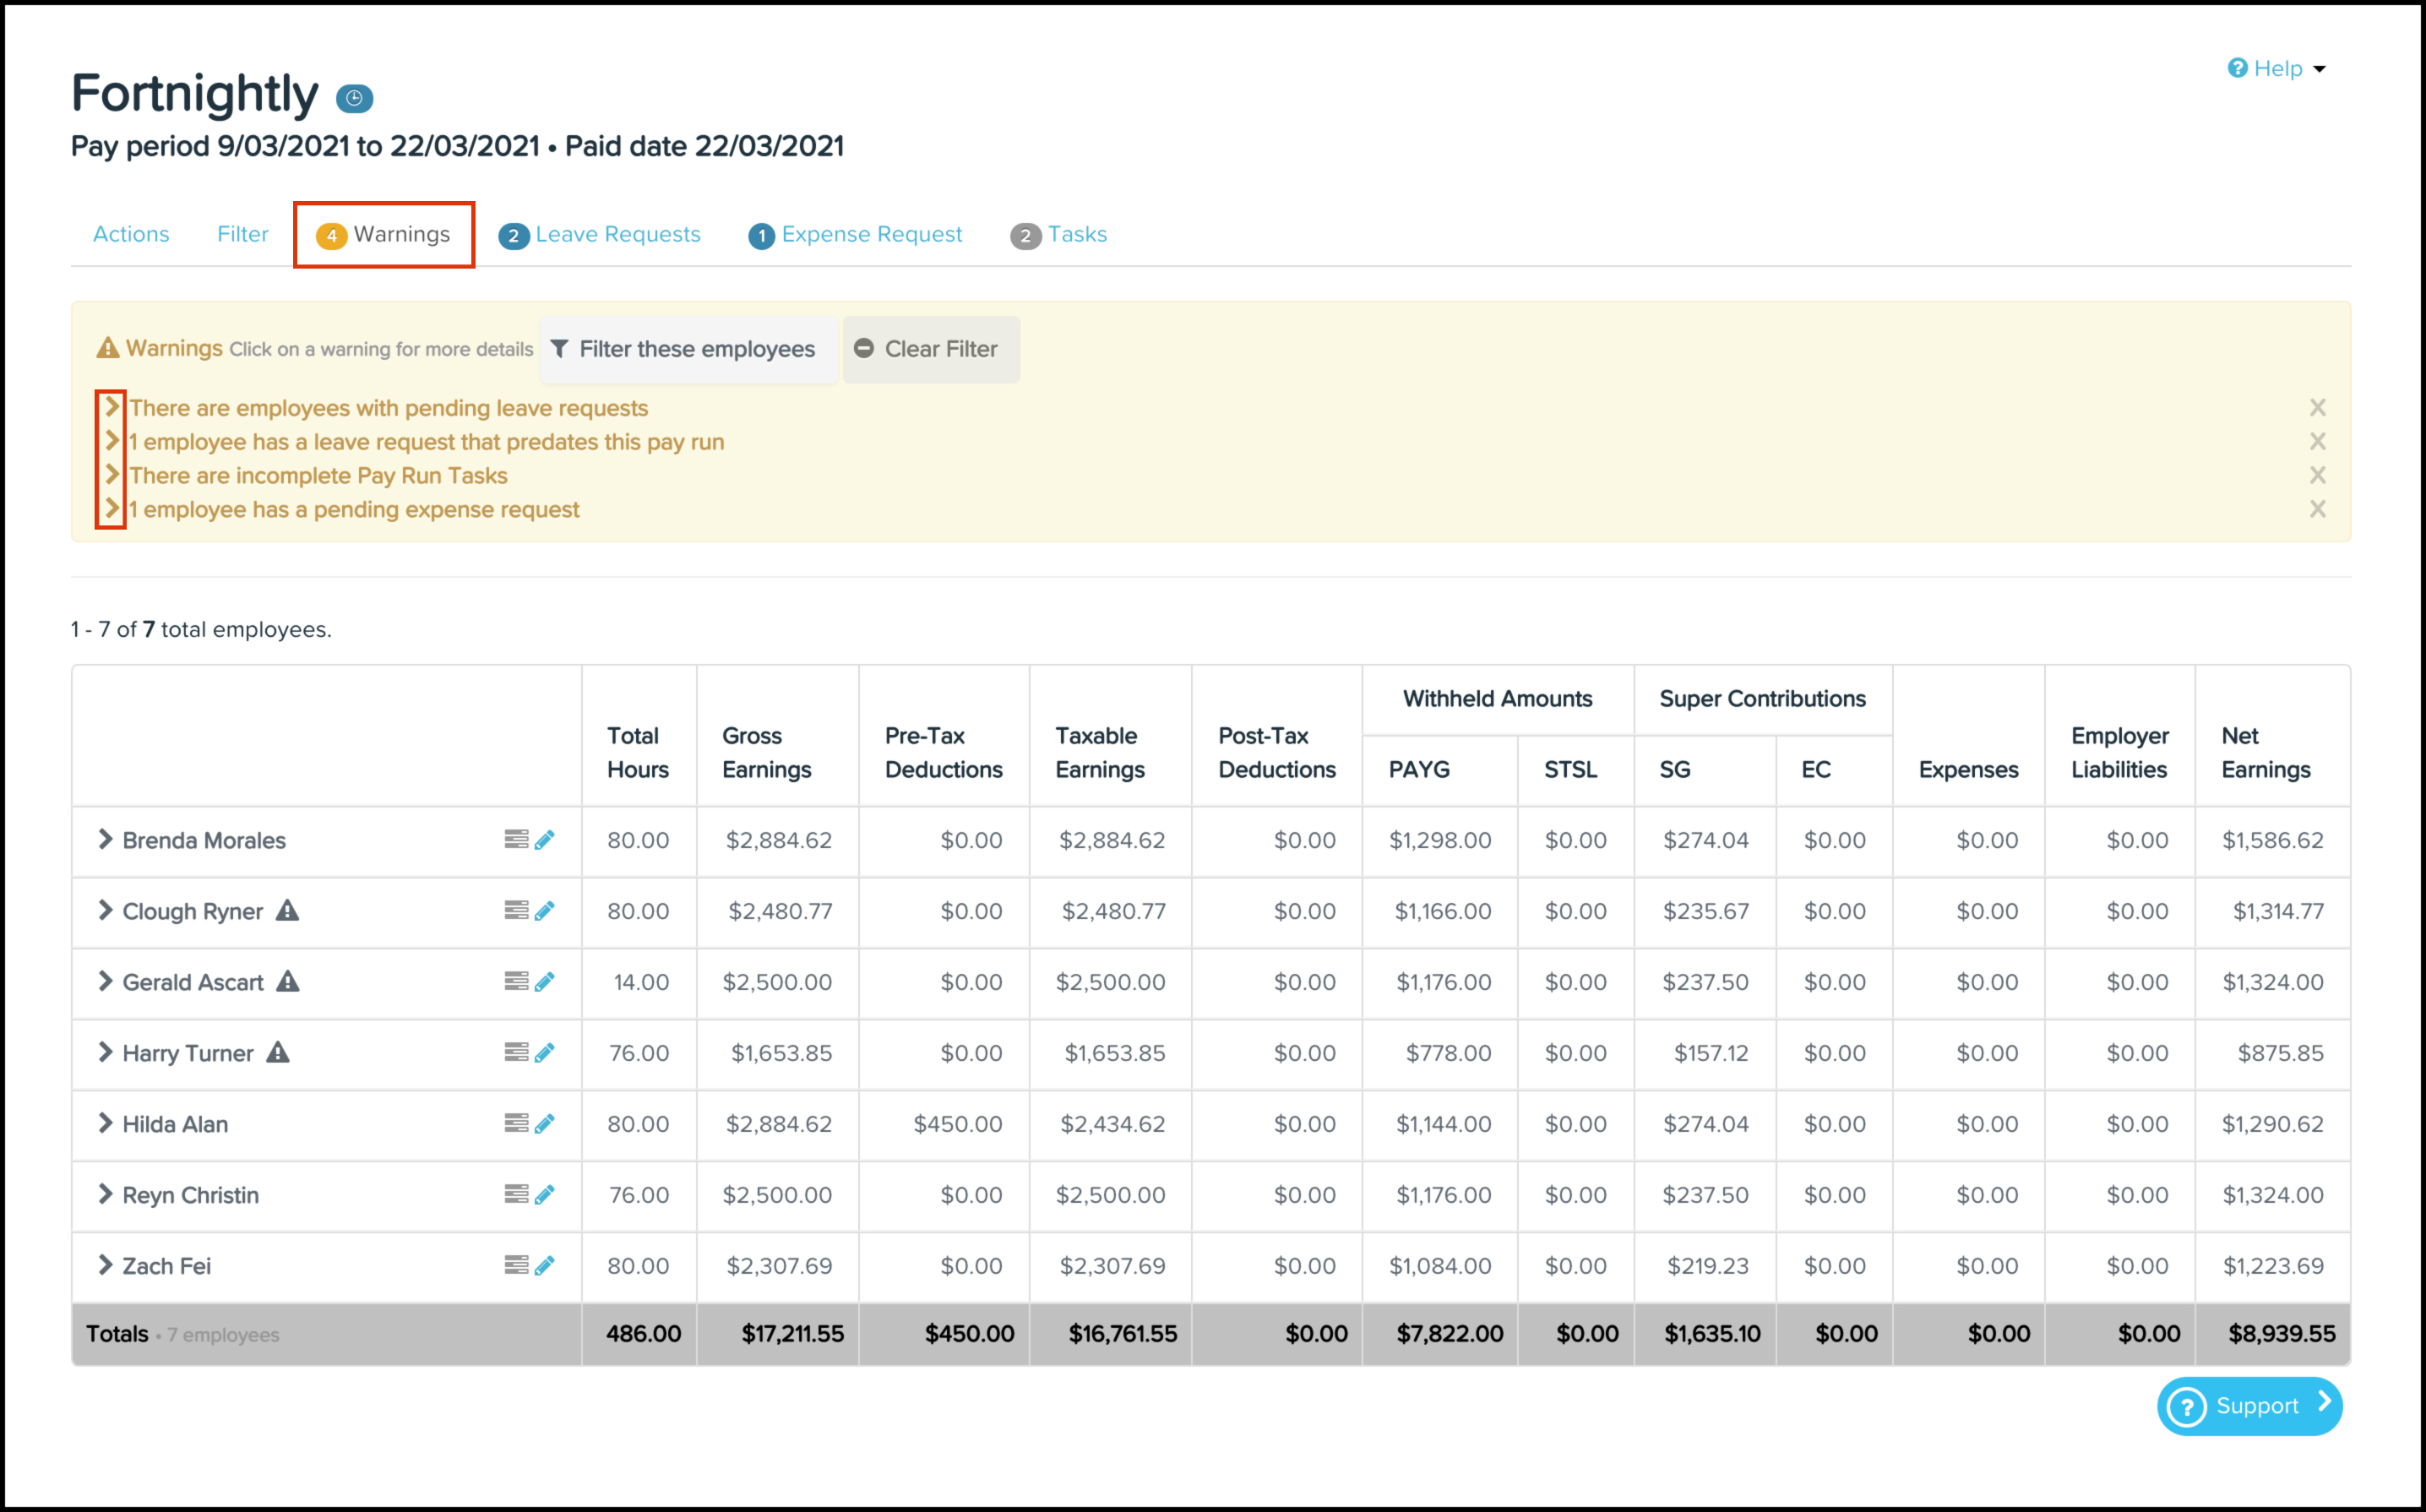Click pencil edit icon for Reyn Christin
Viewport: 2426px width, 1512px height.
(545, 1195)
